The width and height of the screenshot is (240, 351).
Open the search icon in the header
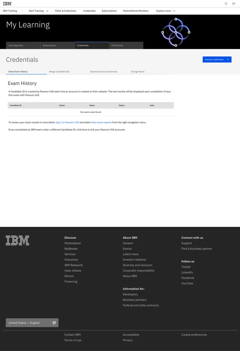click(226, 4)
